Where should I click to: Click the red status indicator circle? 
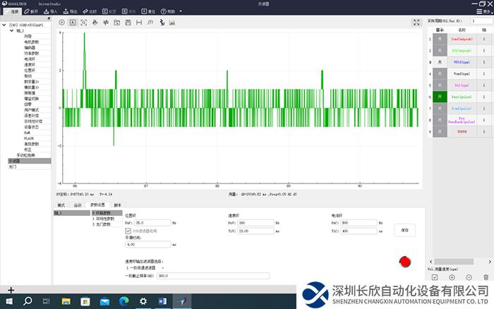coord(404,262)
